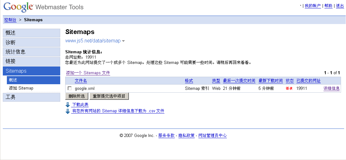
Task: Click the 下载此表 link
Action: 80,105
